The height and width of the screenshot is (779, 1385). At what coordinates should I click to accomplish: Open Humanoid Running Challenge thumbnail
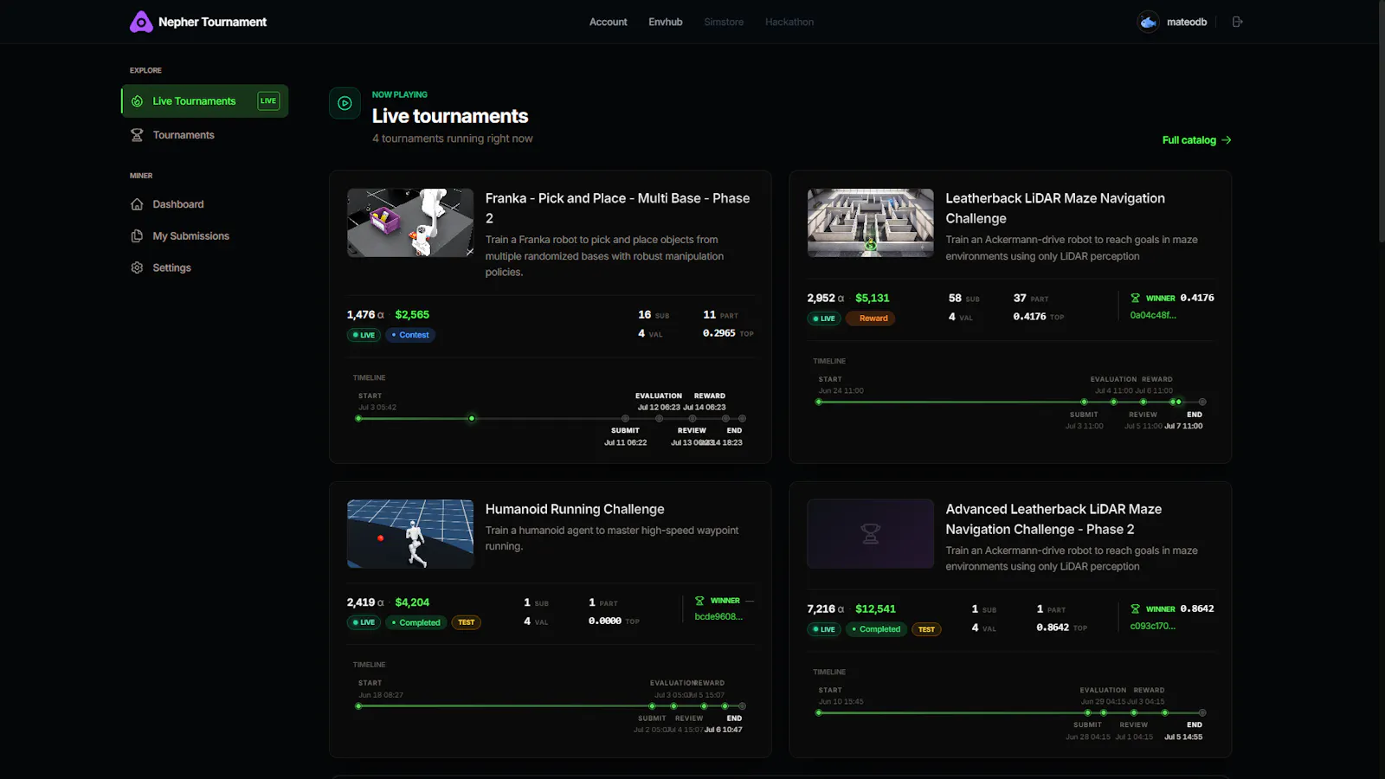tap(410, 534)
